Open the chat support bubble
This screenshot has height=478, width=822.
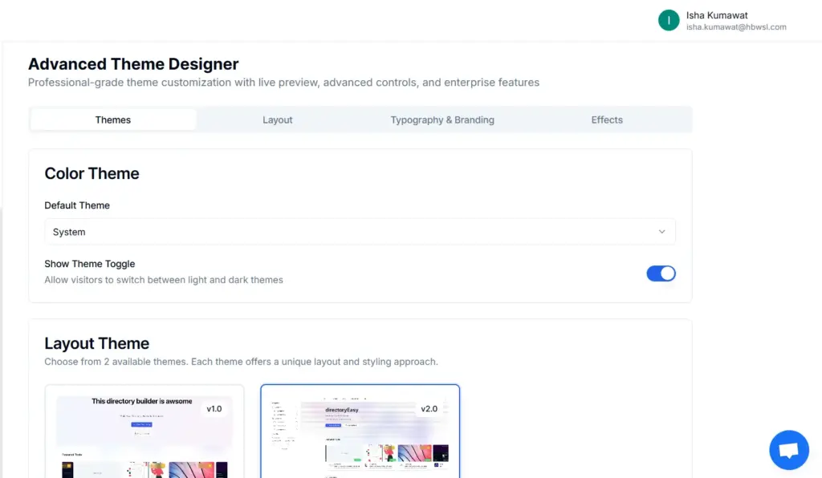[788, 449]
